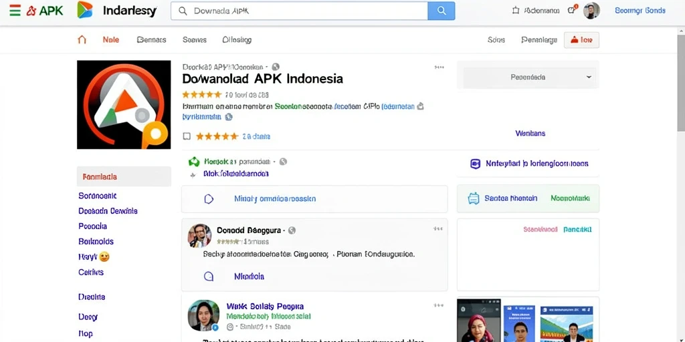Click the purple camera icon beside 'Nnteyfarl'
685x342 pixels.
coord(475,164)
